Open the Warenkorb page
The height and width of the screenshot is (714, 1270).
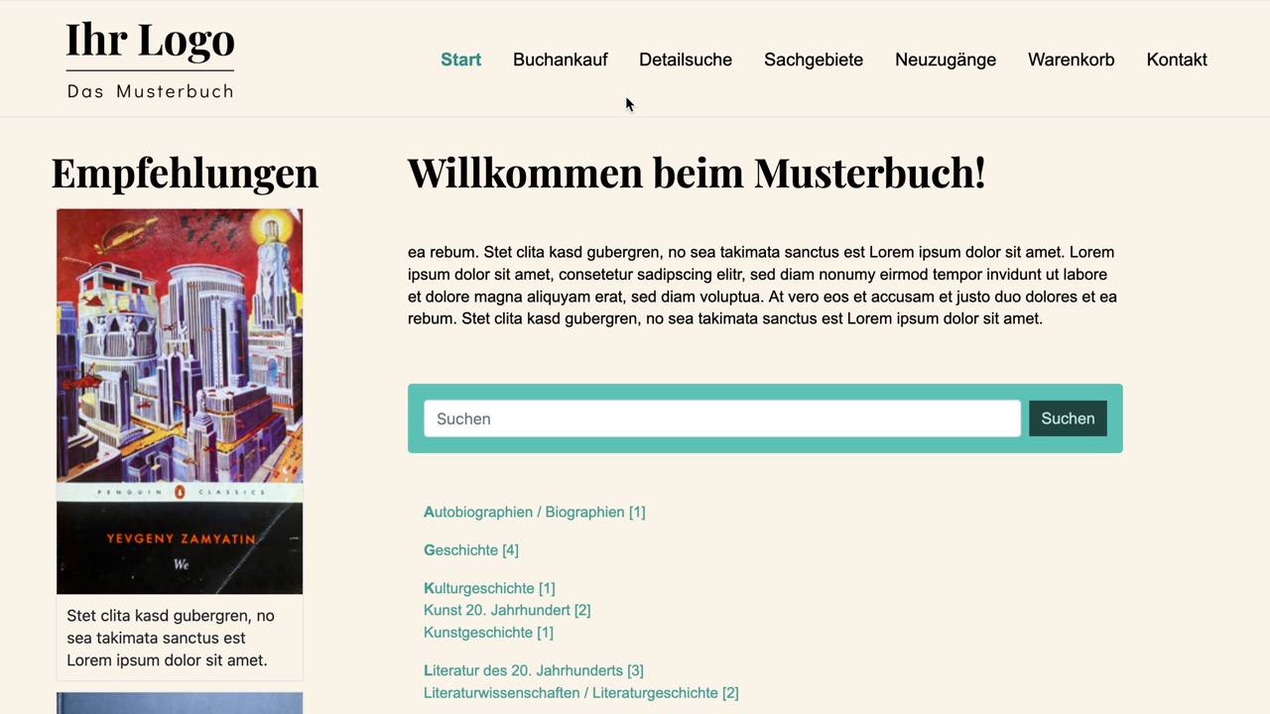[1071, 59]
